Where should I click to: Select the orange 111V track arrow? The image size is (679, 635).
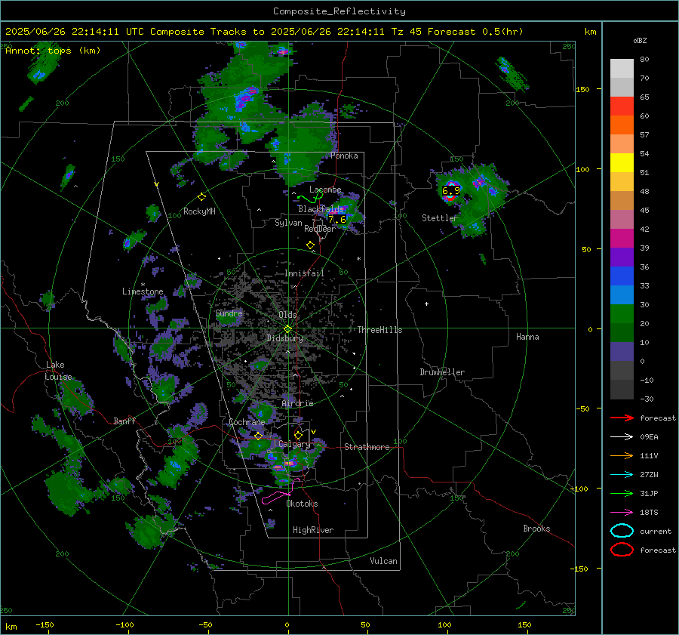(622, 455)
